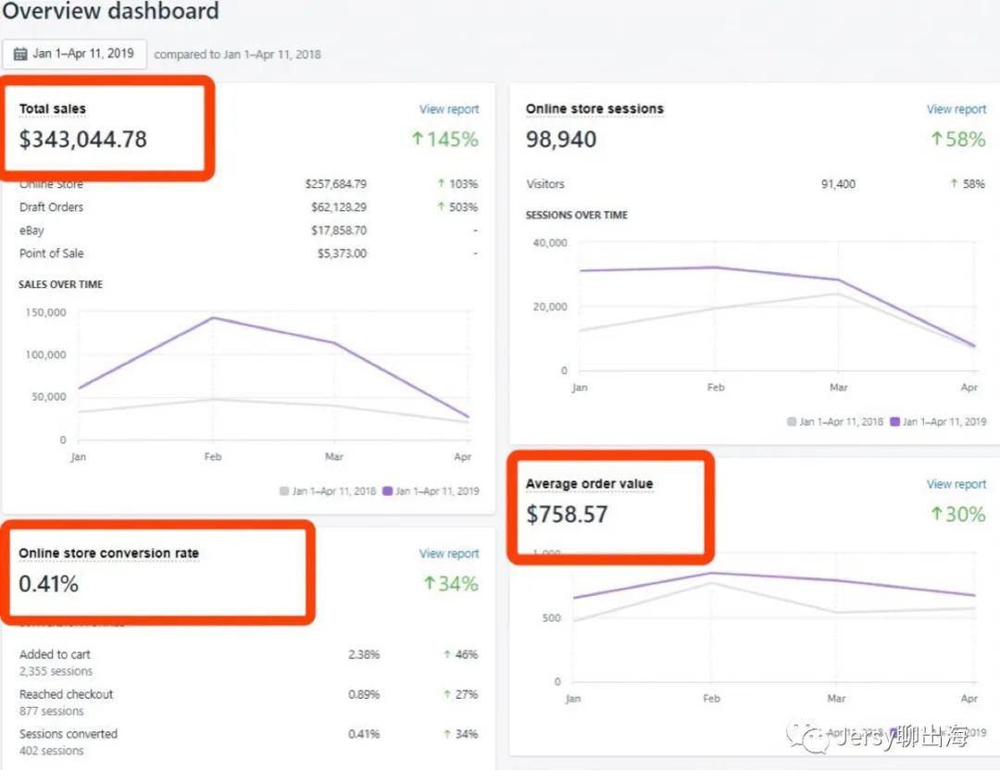Open View report for Online store sessions
This screenshot has height=783, width=1000.
click(956, 109)
